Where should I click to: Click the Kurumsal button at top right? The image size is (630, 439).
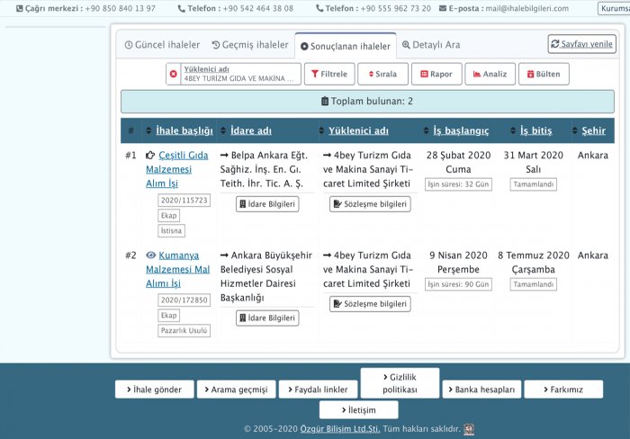614,8
